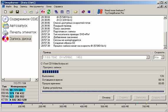Click the disabled Записать button
The width and height of the screenshot is (168, 112).
click(141, 98)
